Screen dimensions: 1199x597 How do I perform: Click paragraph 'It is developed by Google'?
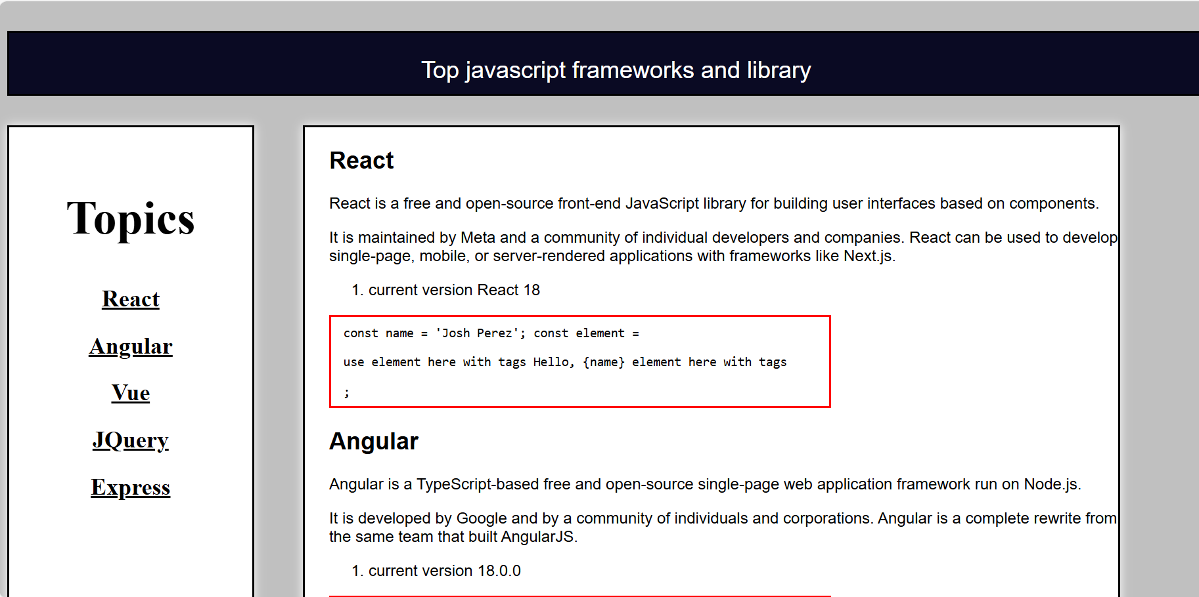[723, 527]
